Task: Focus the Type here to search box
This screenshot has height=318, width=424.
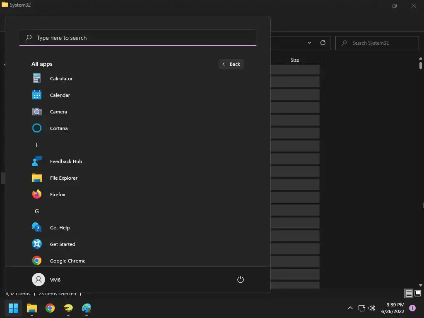Action: pyautogui.click(x=138, y=38)
